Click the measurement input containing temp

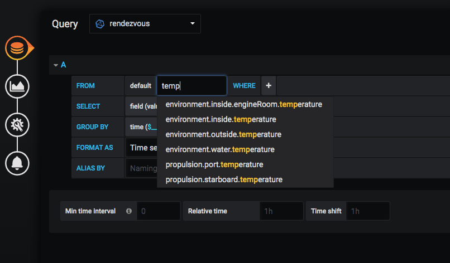point(192,86)
